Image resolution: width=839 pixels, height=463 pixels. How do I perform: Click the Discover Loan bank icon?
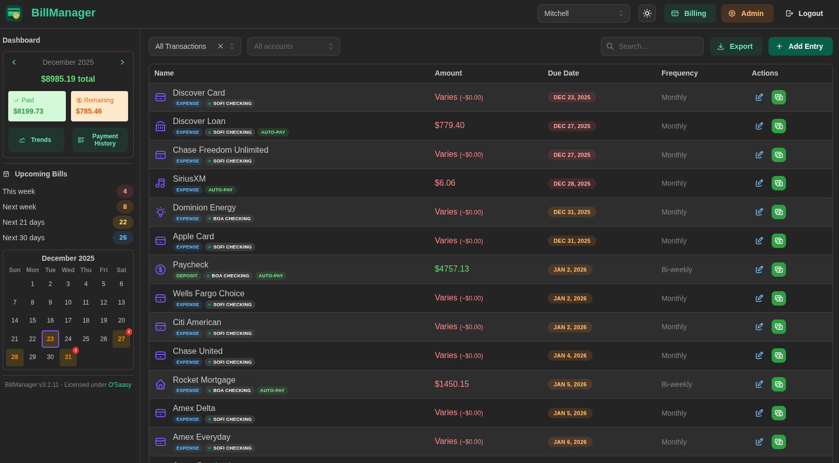coord(160,126)
